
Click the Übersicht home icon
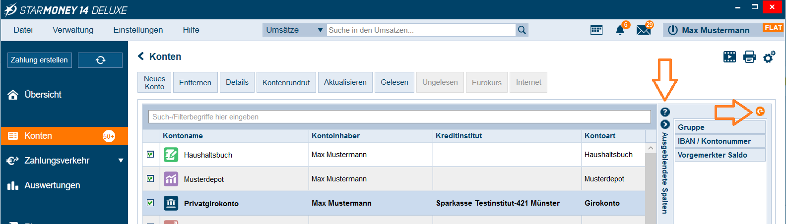pyautogui.click(x=13, y=95)
